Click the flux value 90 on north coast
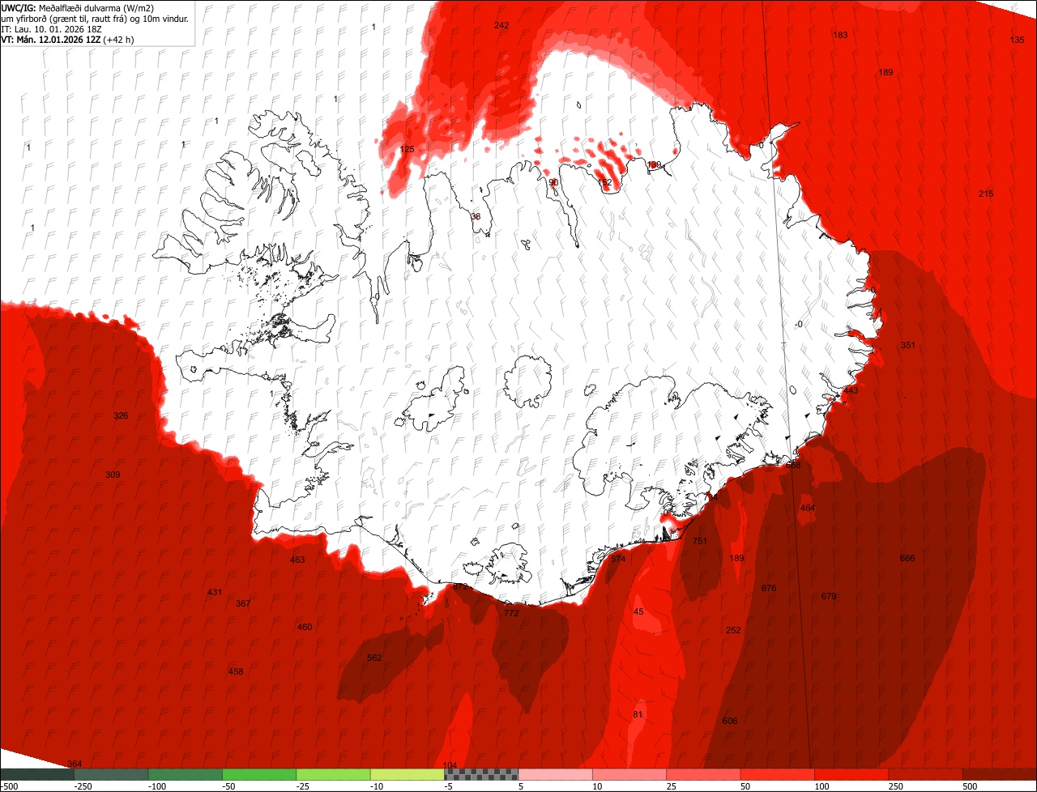 pyautogui.click(x=553, y=182)
